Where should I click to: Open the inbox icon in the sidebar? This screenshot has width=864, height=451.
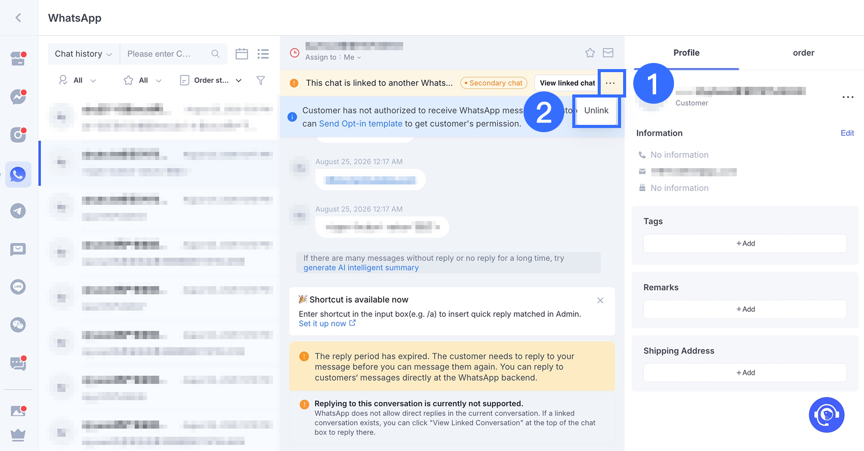pos(18,58)
